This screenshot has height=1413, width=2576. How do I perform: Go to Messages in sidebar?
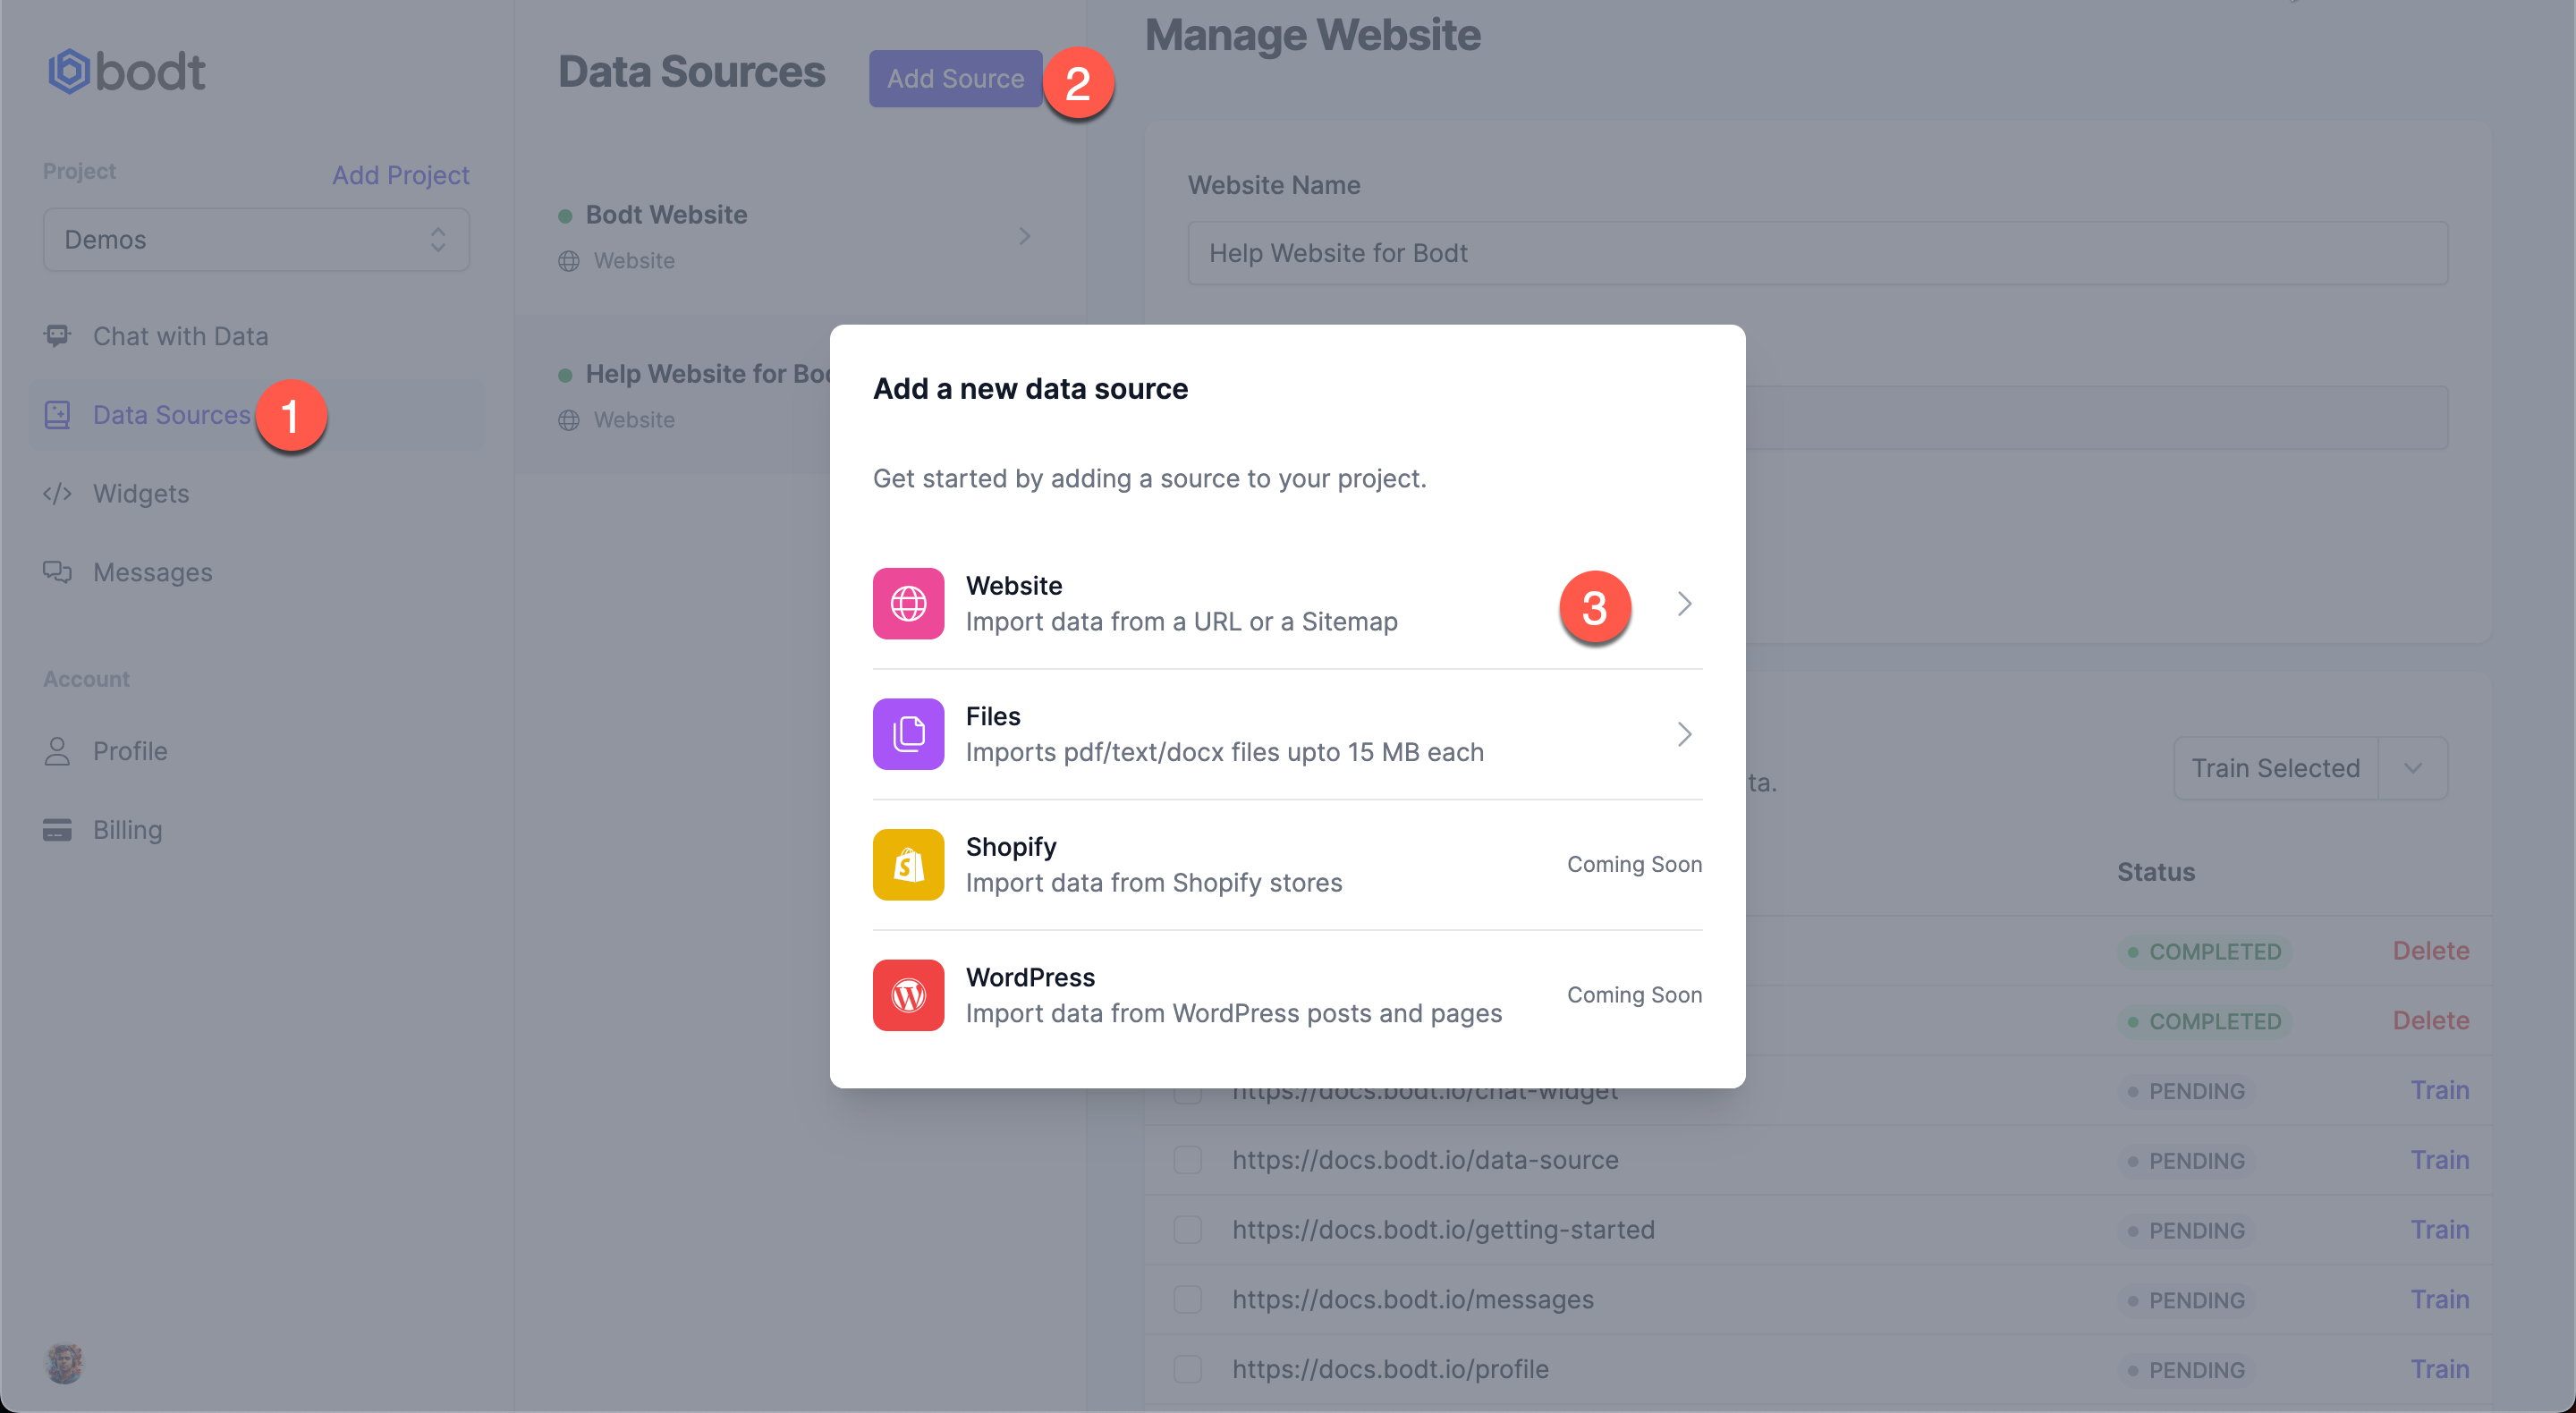click(152, 572)
